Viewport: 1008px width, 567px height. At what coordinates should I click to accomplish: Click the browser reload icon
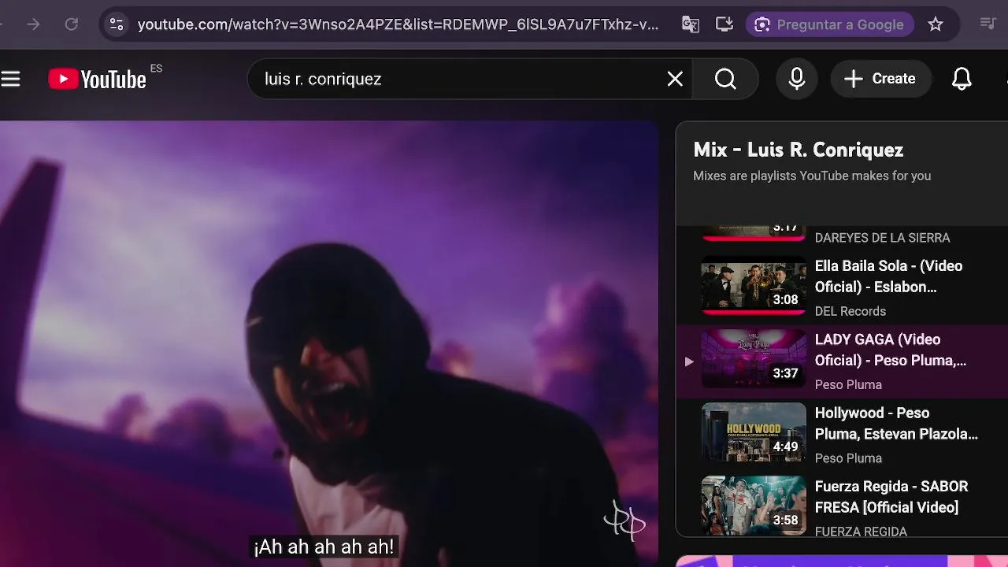point(71,24)
